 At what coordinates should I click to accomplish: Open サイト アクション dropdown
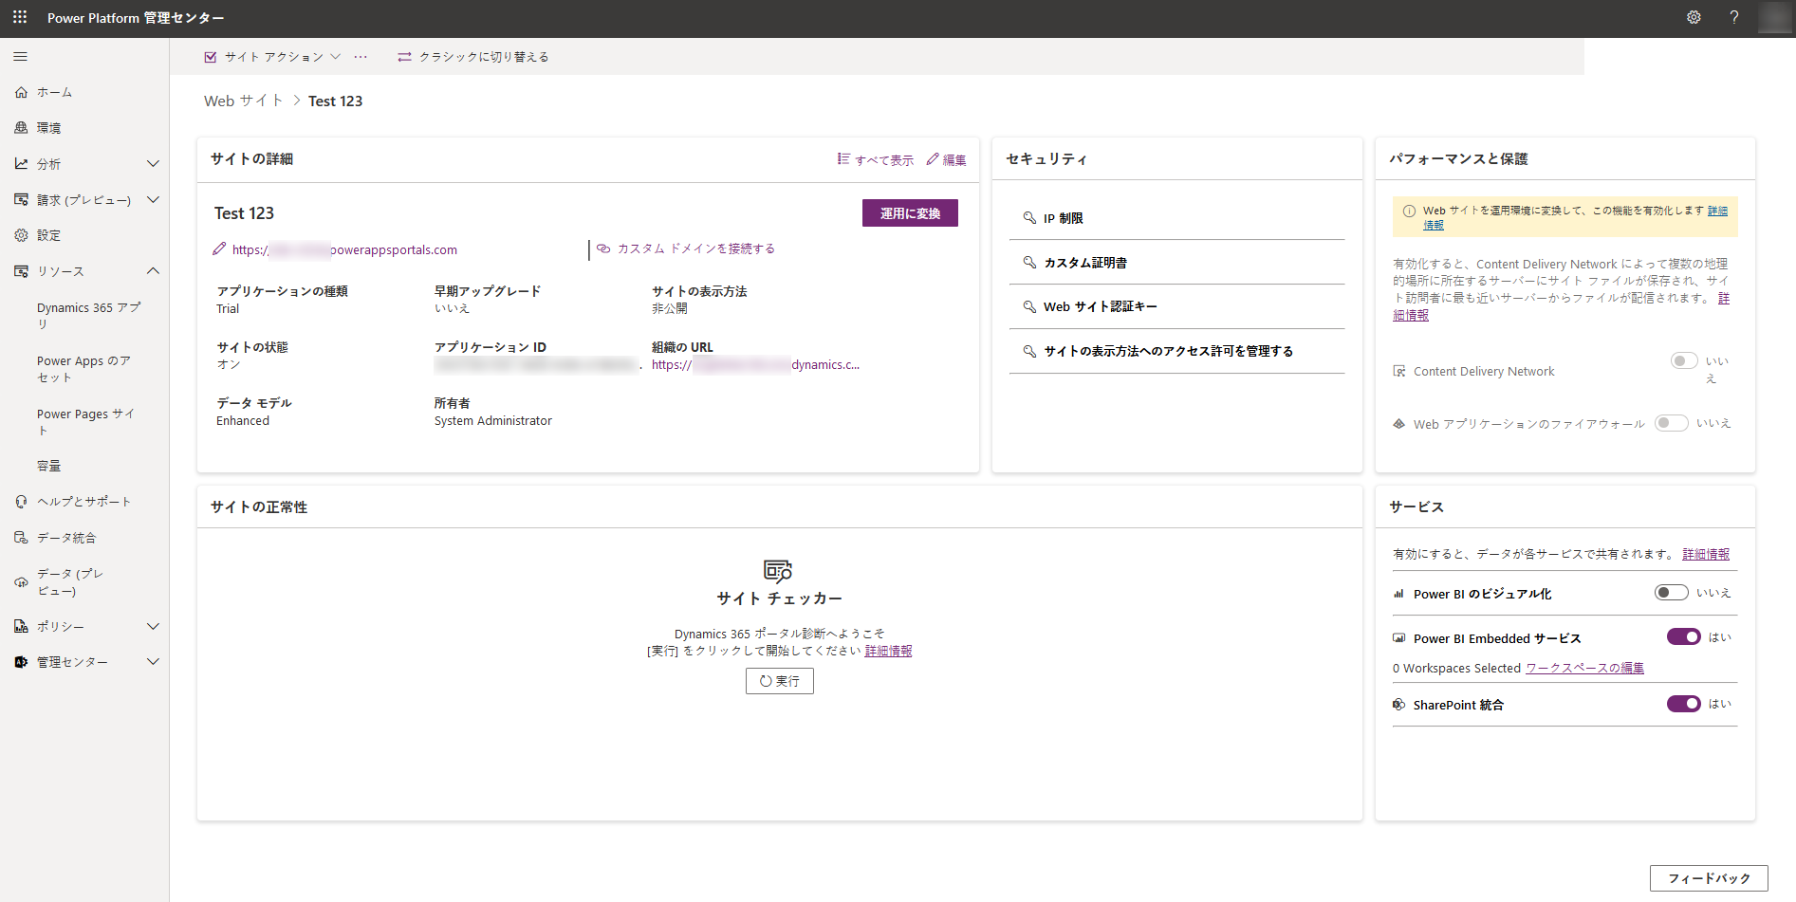272,57
